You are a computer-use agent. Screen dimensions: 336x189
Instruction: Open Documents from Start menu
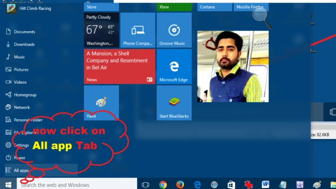[20, 31]
